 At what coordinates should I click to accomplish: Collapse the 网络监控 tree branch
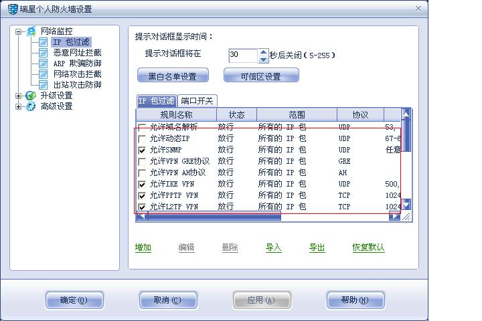(19, 31)
